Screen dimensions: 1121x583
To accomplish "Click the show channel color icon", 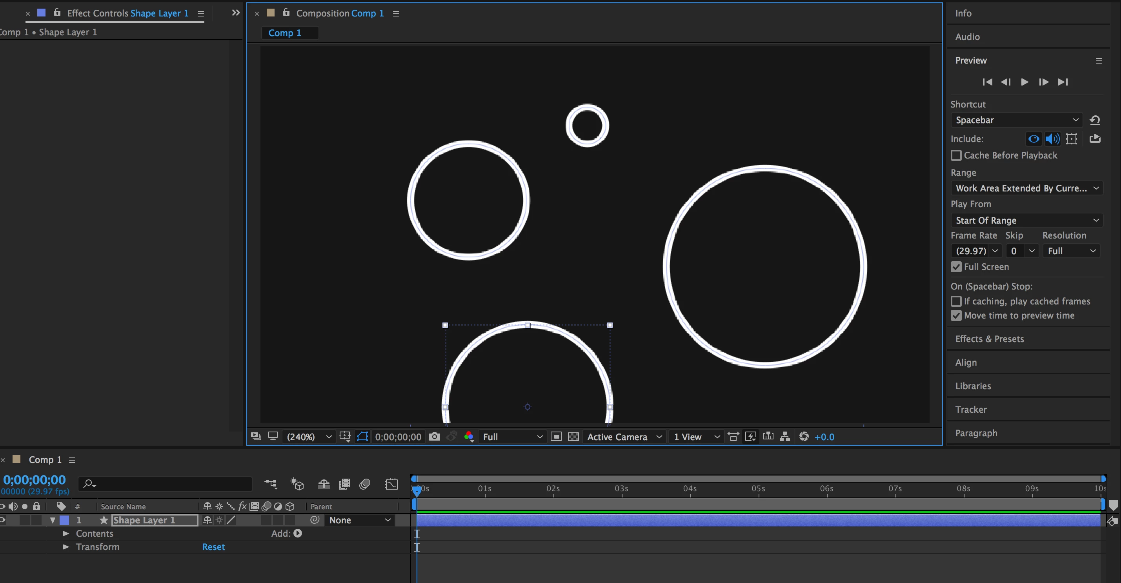I will 469,437.
